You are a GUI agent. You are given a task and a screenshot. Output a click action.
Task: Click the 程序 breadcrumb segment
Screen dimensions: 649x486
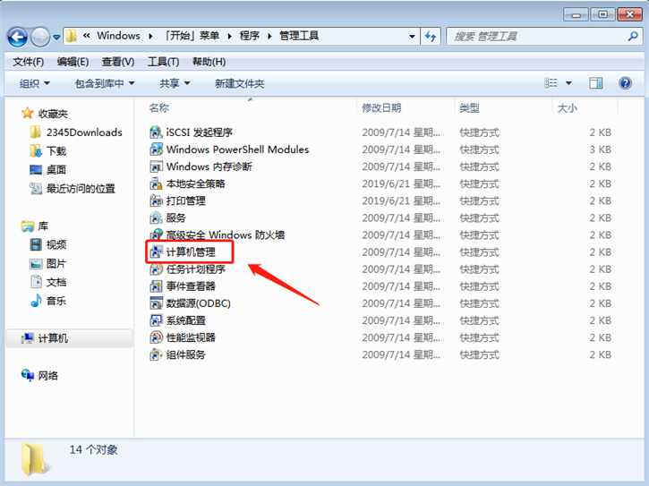[250, 36]
